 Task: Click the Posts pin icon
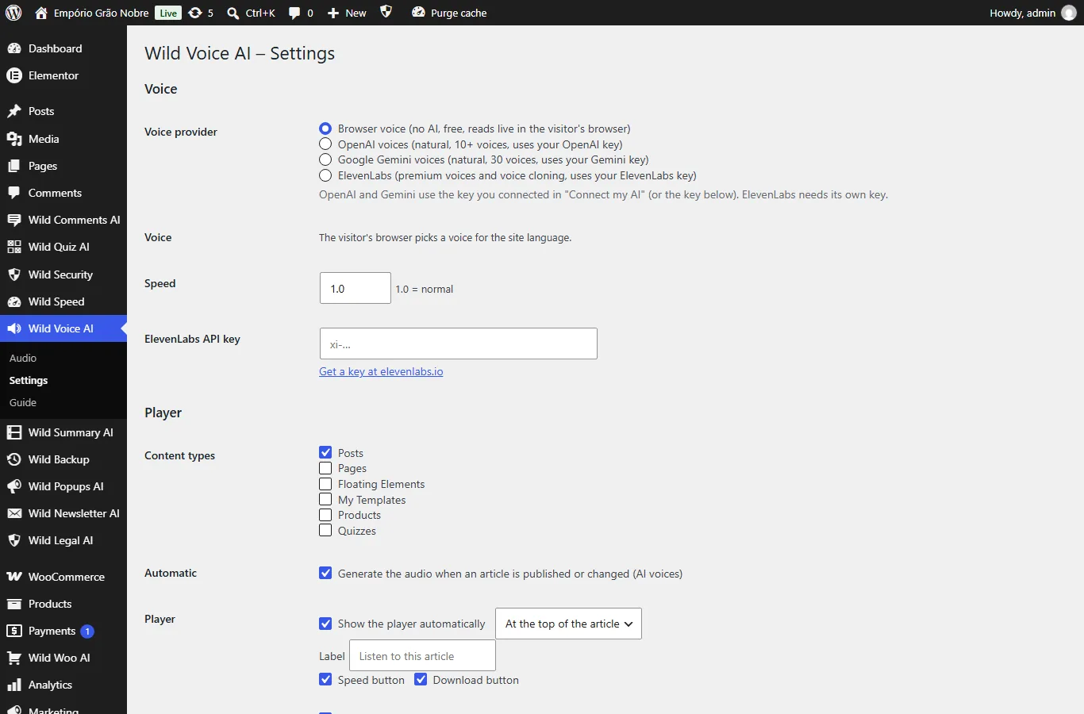click(x=14, y=111)
